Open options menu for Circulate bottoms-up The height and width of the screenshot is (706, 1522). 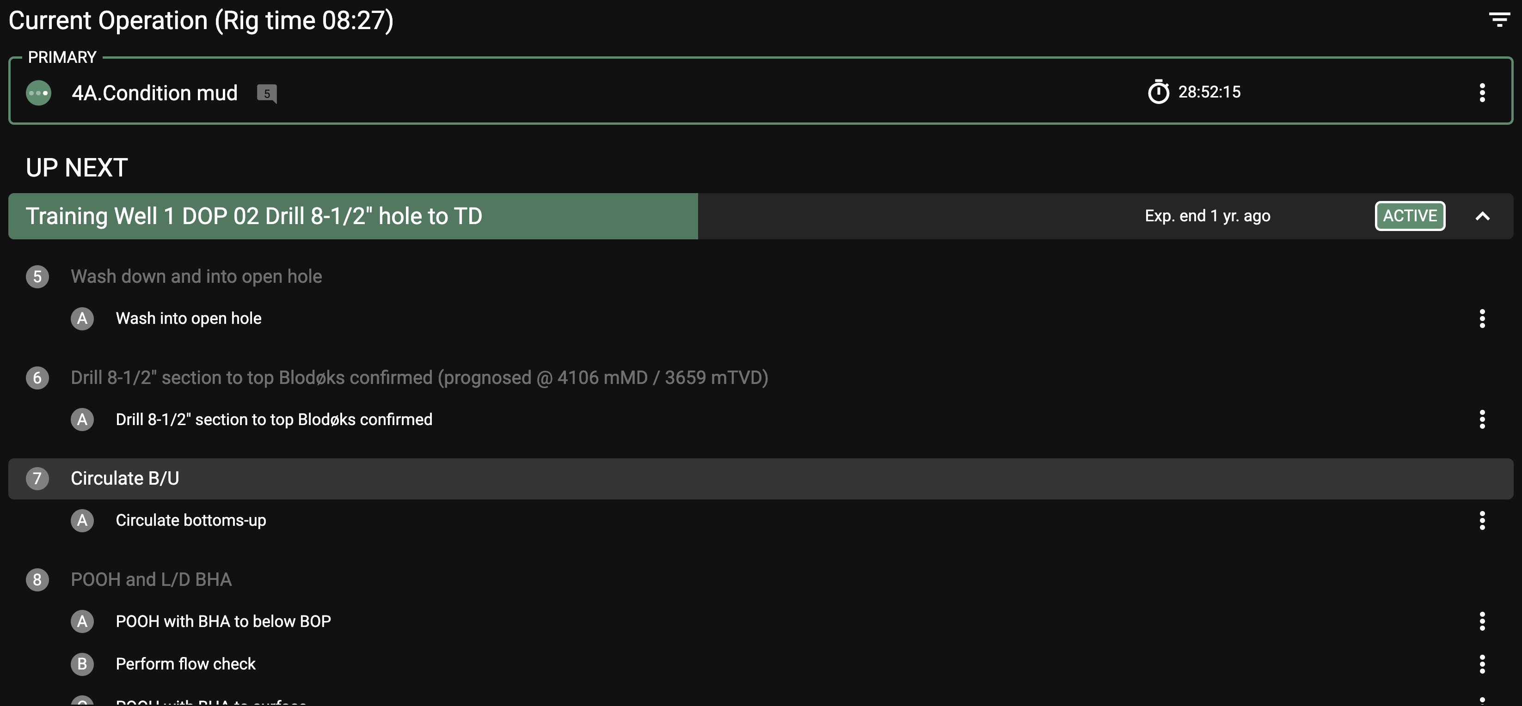[x=1482, y=520]
